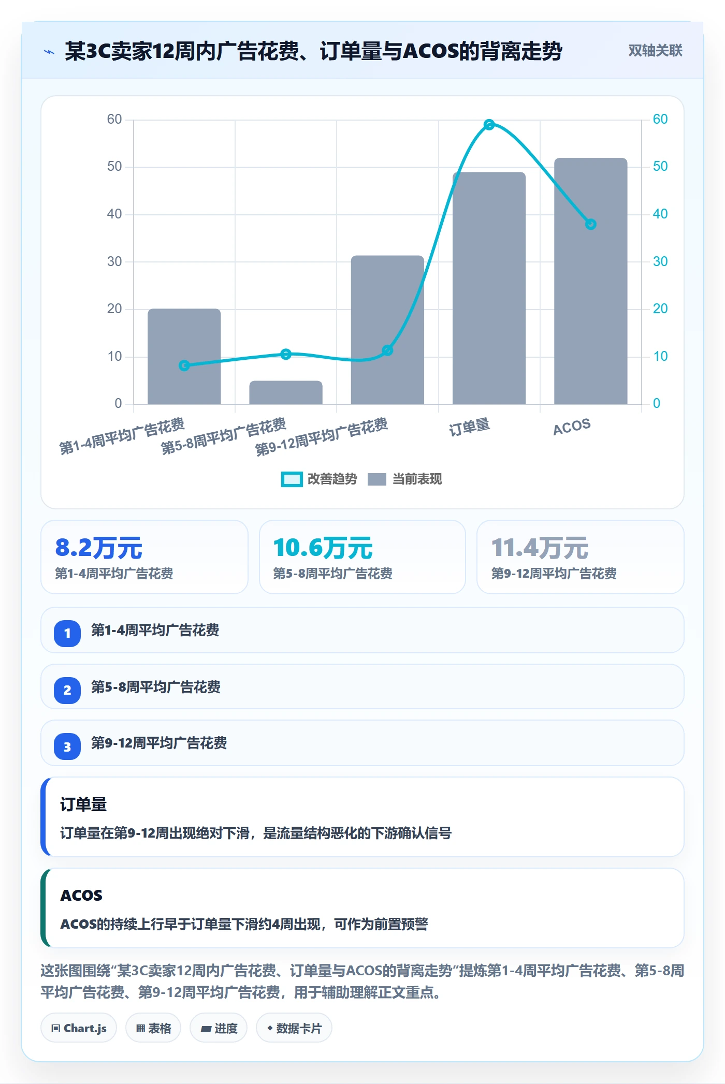This screenshot has height=1084, width=725.
Task: Click the numbered badge 1 icon
Action: point(67,633)
